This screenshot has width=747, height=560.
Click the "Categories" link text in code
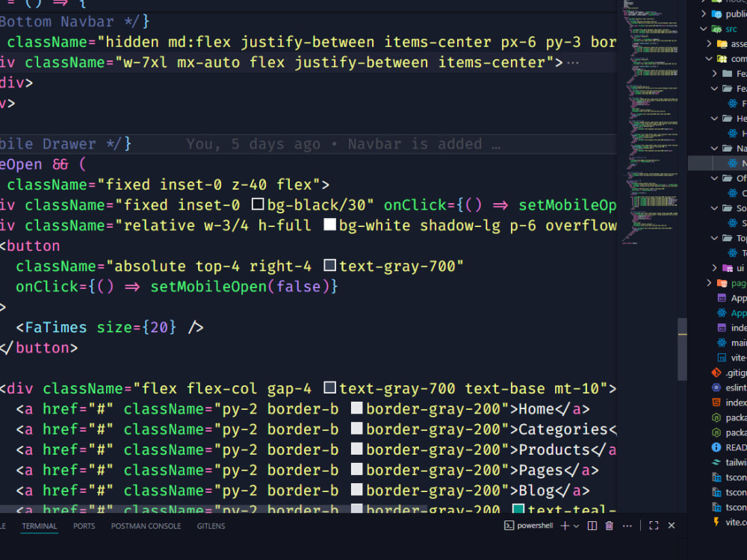pyautogui.click(x=563, y=429)
